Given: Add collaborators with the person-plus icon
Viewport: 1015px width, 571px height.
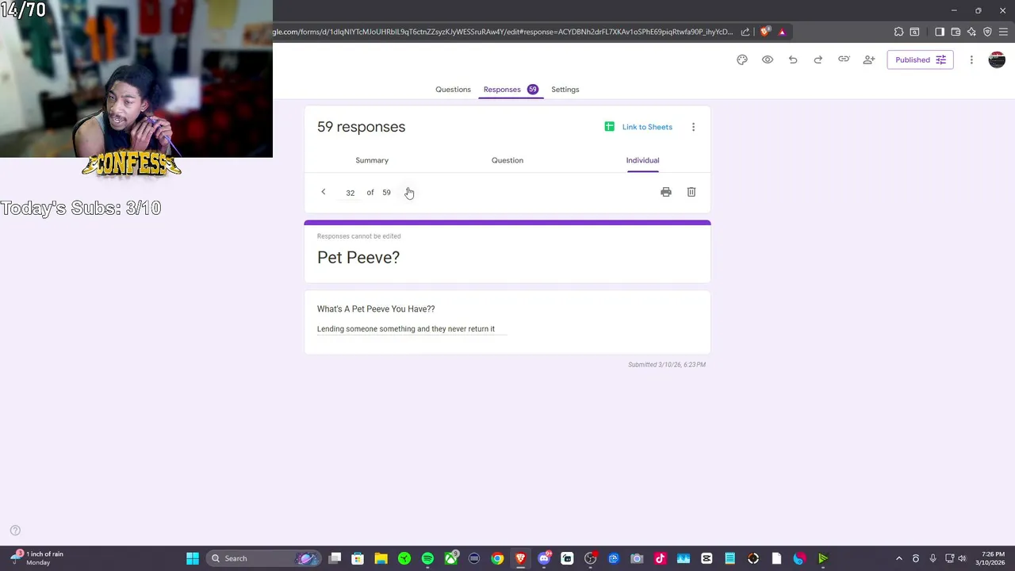Looking at the screenshot, I should click(x=869, y=59).
